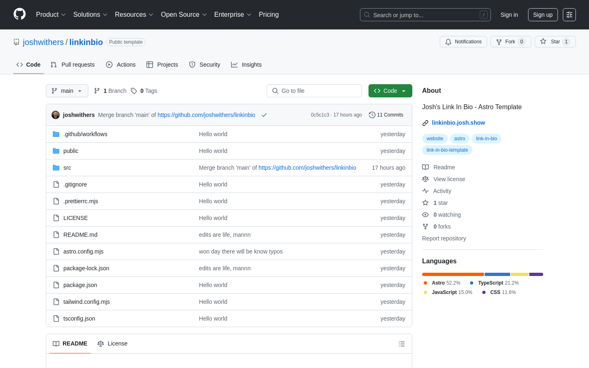Open the linkinbio.josh.show website link

click(458, 123)
